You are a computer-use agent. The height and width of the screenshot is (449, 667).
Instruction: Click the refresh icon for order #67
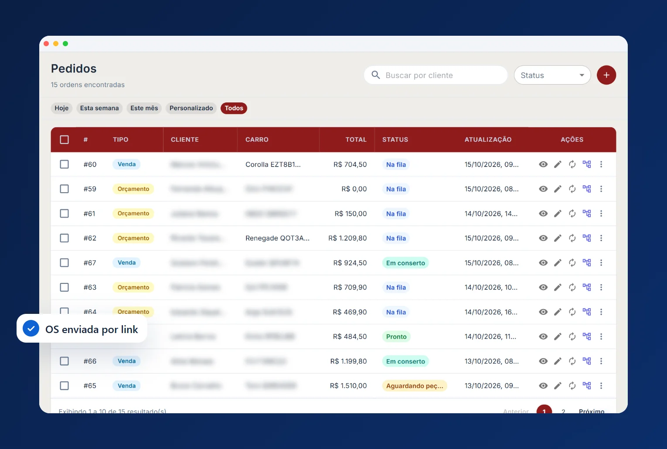[572, 263]
